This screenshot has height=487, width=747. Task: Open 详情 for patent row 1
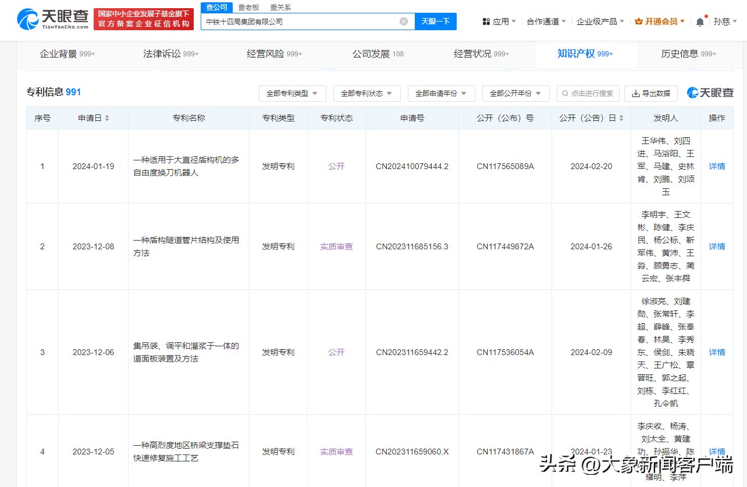click(x=717, y=166)
